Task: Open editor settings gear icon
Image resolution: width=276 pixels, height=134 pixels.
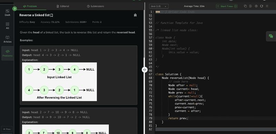Action: (256, 6)
